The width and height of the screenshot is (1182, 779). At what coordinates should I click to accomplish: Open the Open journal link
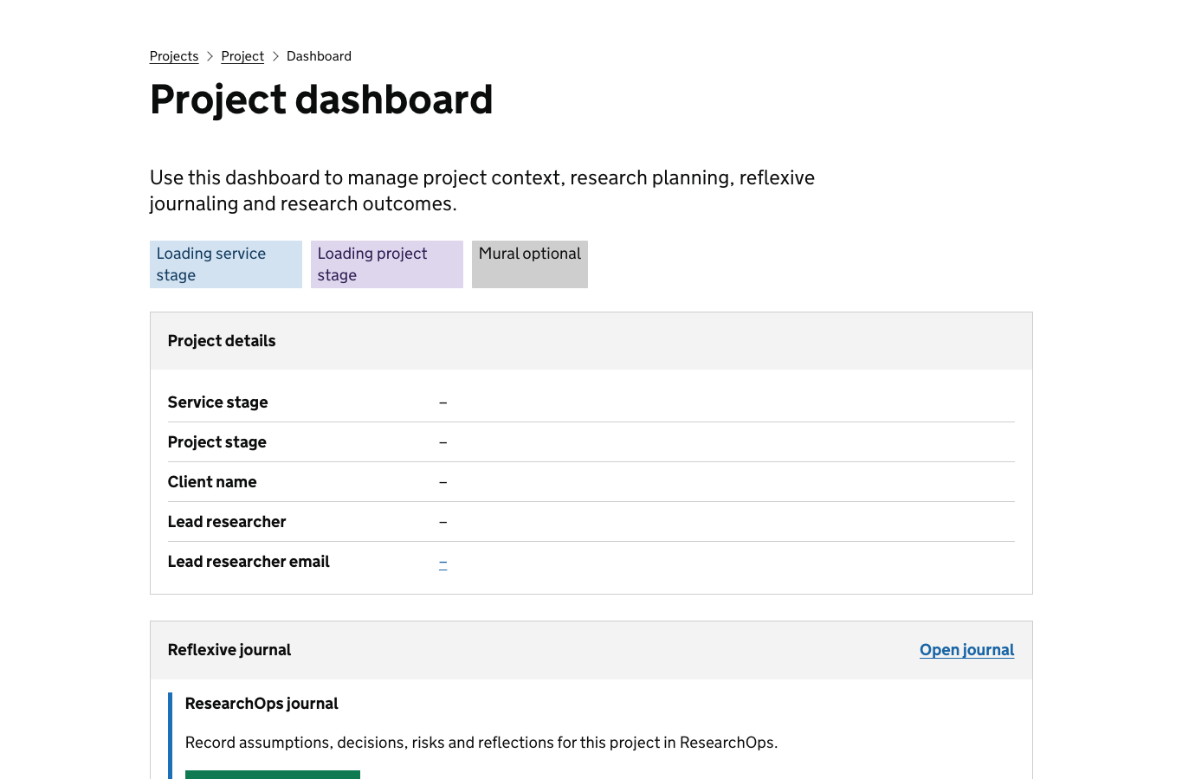coord(966,650)
